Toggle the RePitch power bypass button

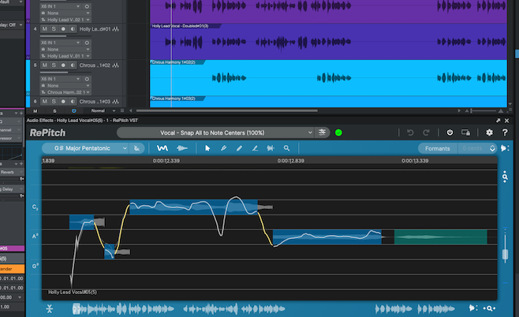[x=450, y=132]
